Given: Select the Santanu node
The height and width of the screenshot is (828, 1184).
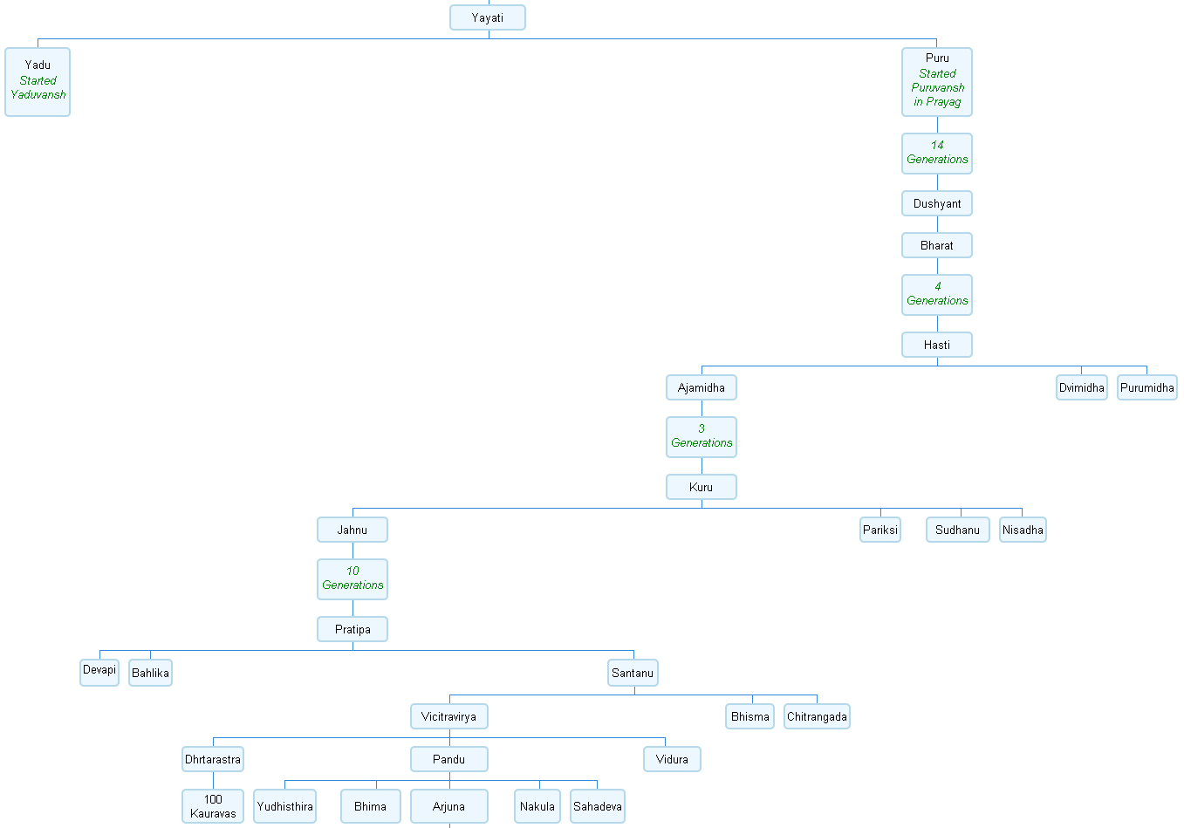Looking at the screenshot, I should pos(632,672).
